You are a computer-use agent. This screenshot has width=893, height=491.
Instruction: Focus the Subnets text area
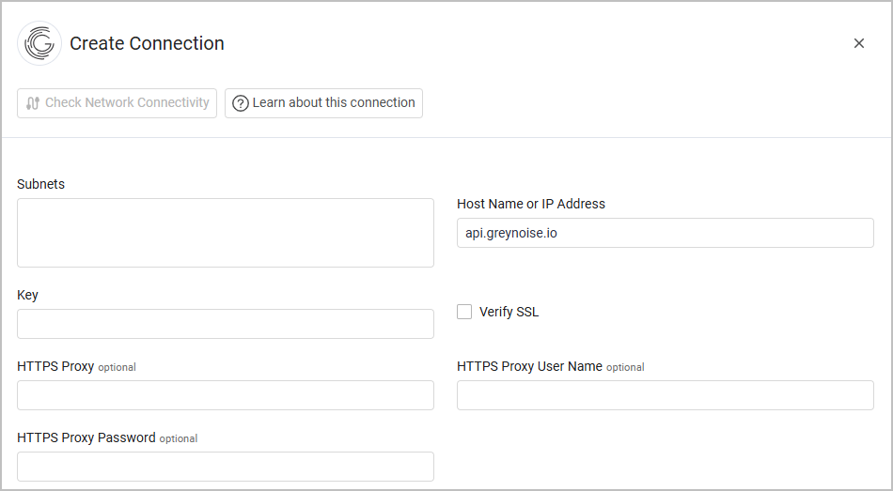point(226,233)
